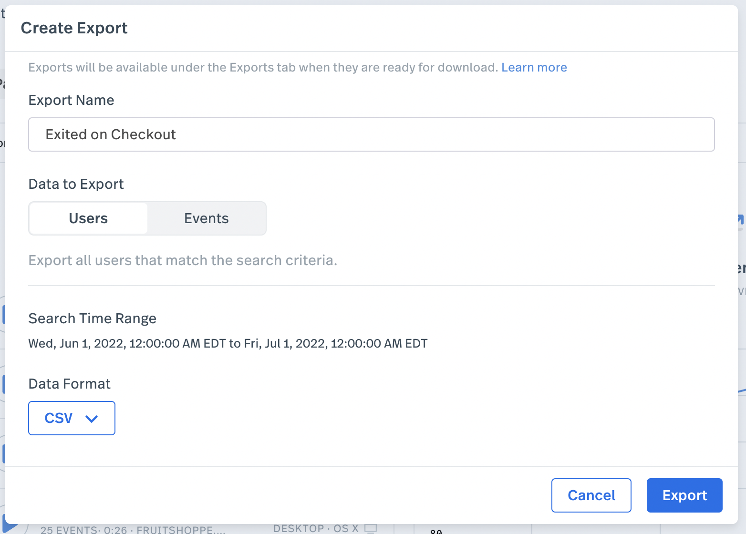Image resolution: width=746 pixels, height=534 pixels.
Task: Click the 0:26 session duration label
Action: pos(114,529)
